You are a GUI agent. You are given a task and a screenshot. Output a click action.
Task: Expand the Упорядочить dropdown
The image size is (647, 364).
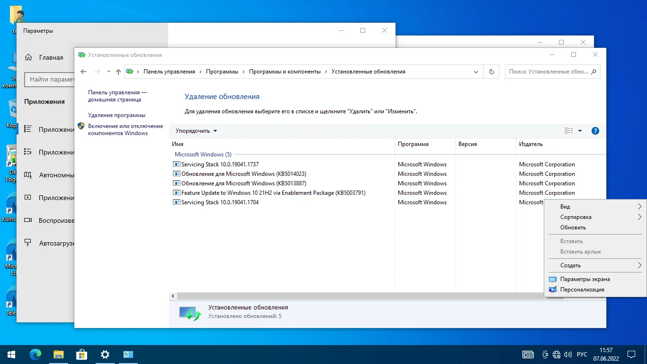click(x=196, y=131)
